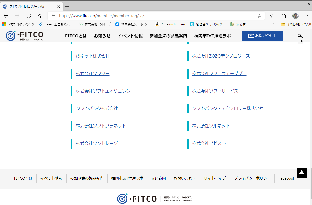Open 株式会社ソルネット link
Viewport: 312px width, 205px height.
click(211, 126)
